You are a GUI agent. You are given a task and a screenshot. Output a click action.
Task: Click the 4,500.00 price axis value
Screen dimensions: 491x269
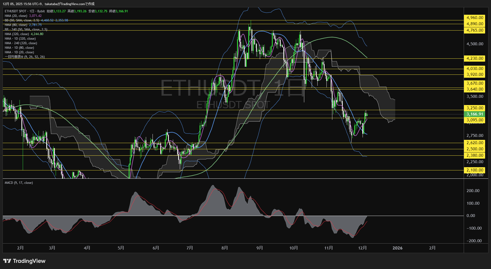pos(475,44)
